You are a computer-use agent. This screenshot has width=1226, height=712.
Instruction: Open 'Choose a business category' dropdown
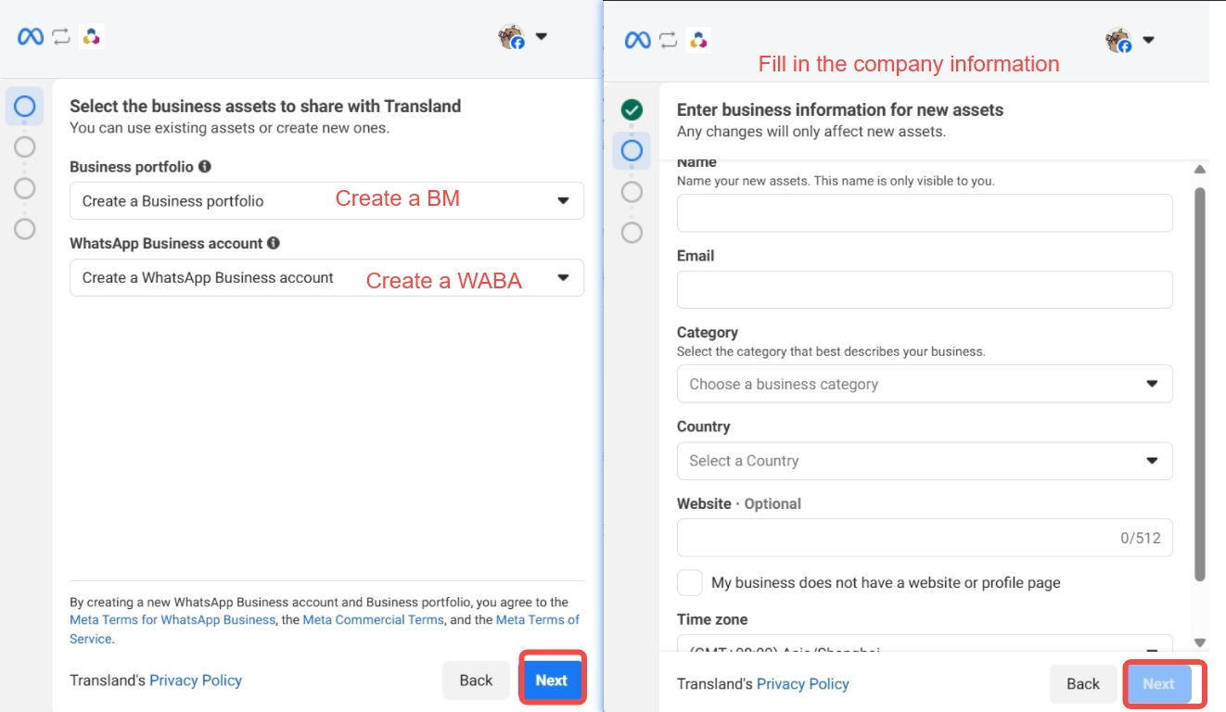(924, 384)
